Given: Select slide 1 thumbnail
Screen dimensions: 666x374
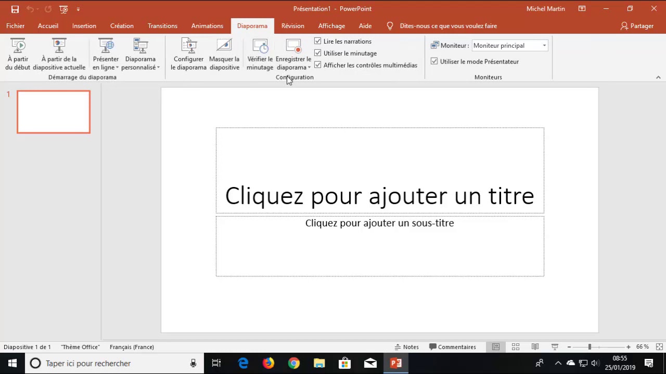Looking at the screenshot, I should click(x=54, y=112).
